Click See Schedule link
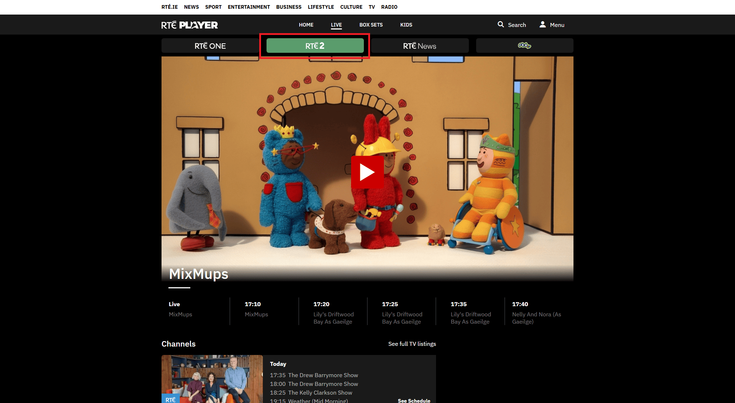 pyautogui.click(x=414, y=400)
